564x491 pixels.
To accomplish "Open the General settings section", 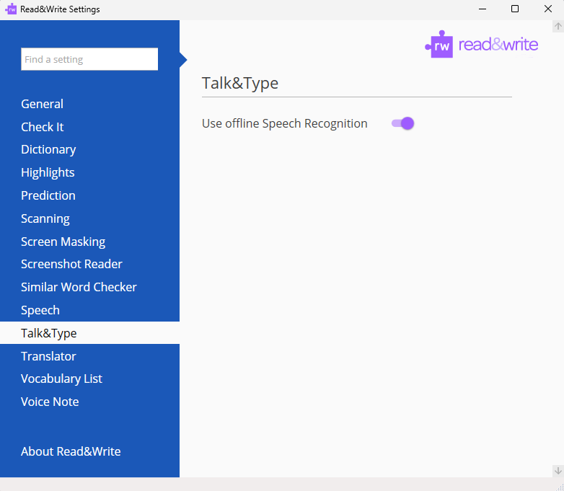I will 42,104.
